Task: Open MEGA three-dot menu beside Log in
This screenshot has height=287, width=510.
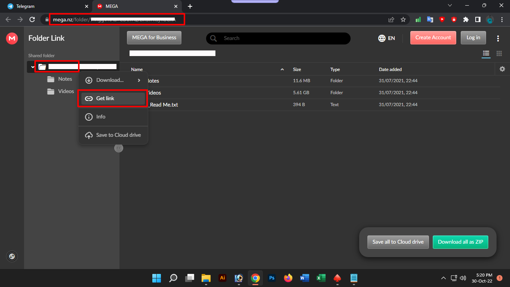Action: click(498, 38)
